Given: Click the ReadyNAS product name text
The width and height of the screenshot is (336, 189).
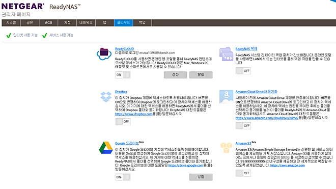Looking at the screenshot, I should click(x=65, y=7).
